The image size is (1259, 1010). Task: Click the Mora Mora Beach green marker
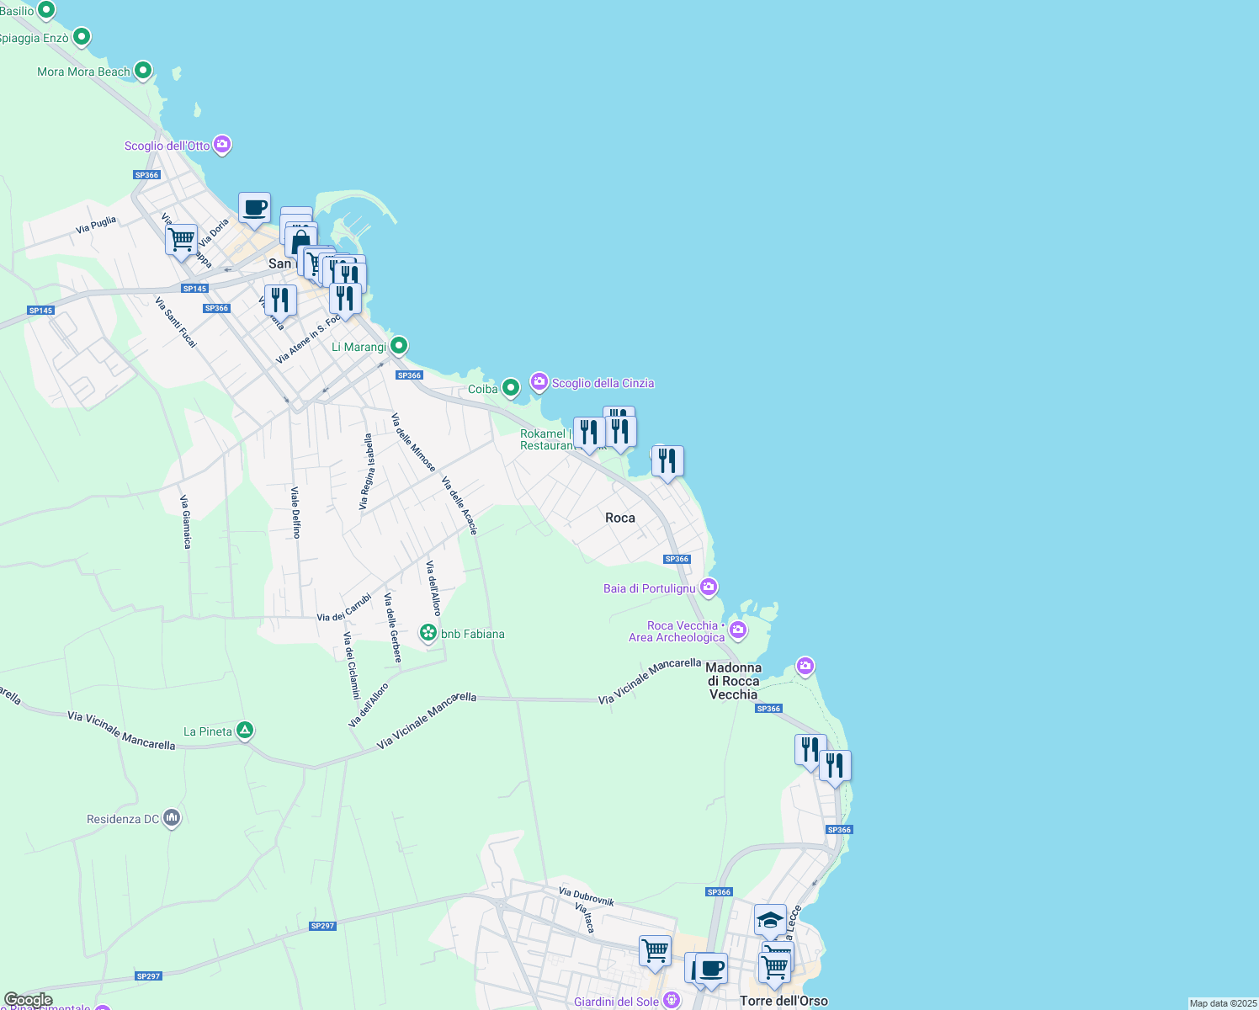coord(143,71)
